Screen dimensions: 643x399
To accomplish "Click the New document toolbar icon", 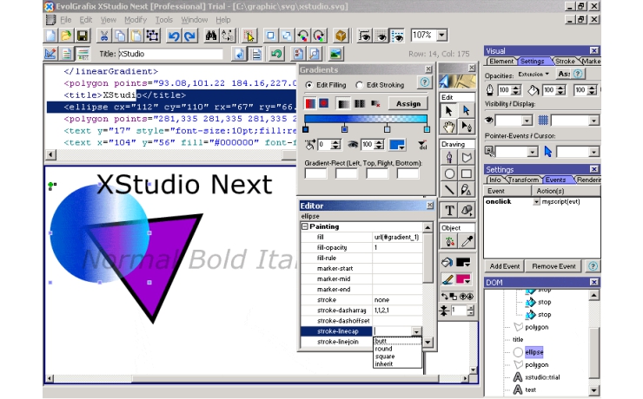I will 50,36.
